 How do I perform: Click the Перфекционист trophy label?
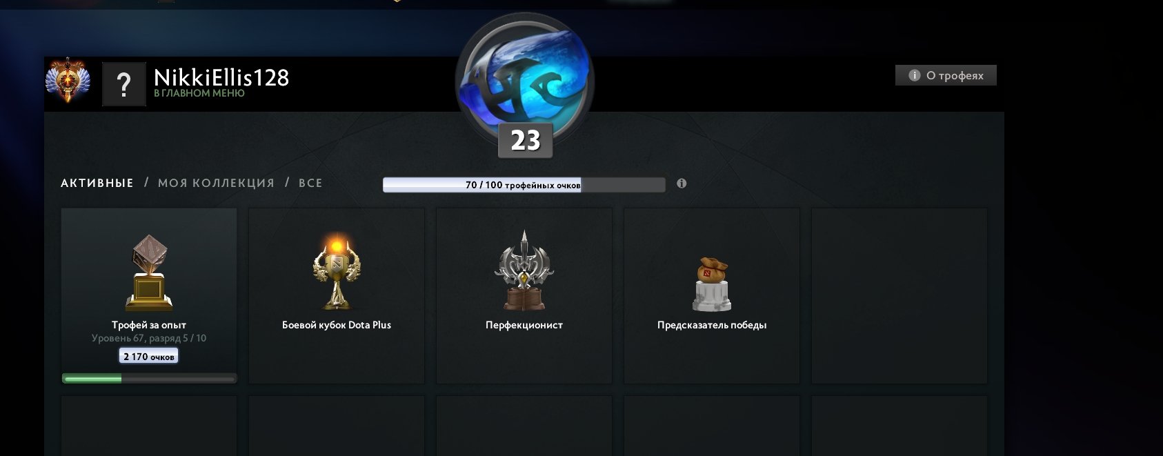point(524,325)
